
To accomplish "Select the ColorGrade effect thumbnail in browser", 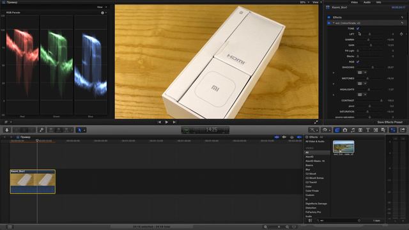I will [x=344, y=146].
